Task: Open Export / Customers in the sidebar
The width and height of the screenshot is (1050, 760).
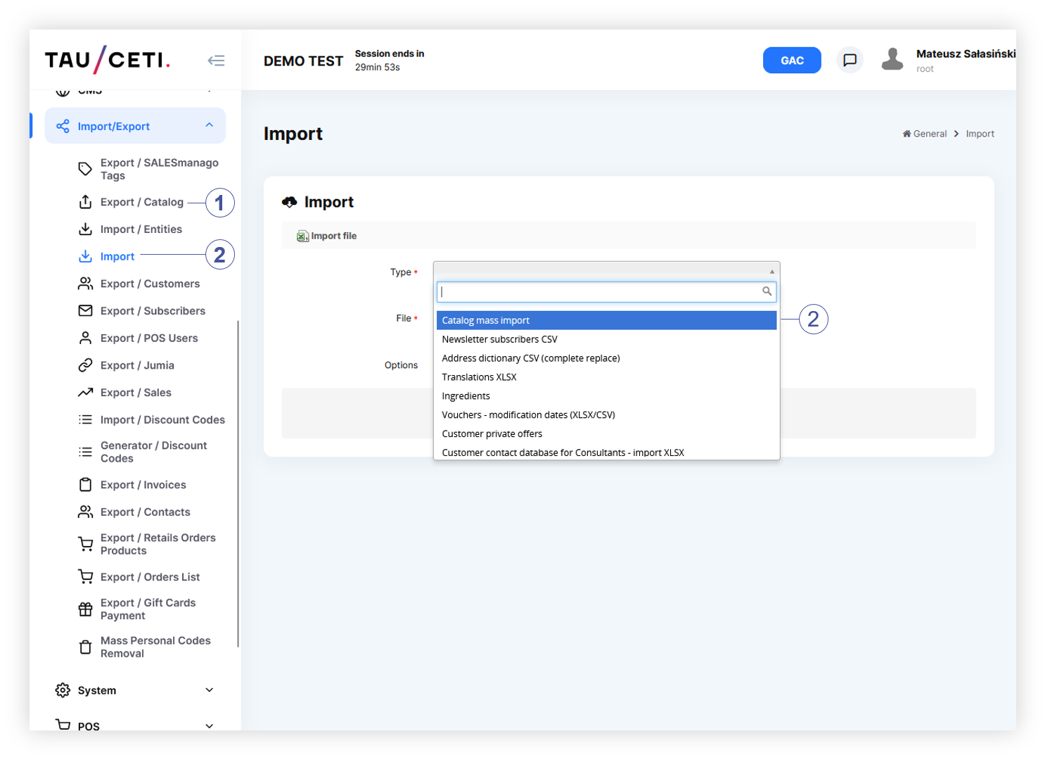Action: [x=150, y=284]
